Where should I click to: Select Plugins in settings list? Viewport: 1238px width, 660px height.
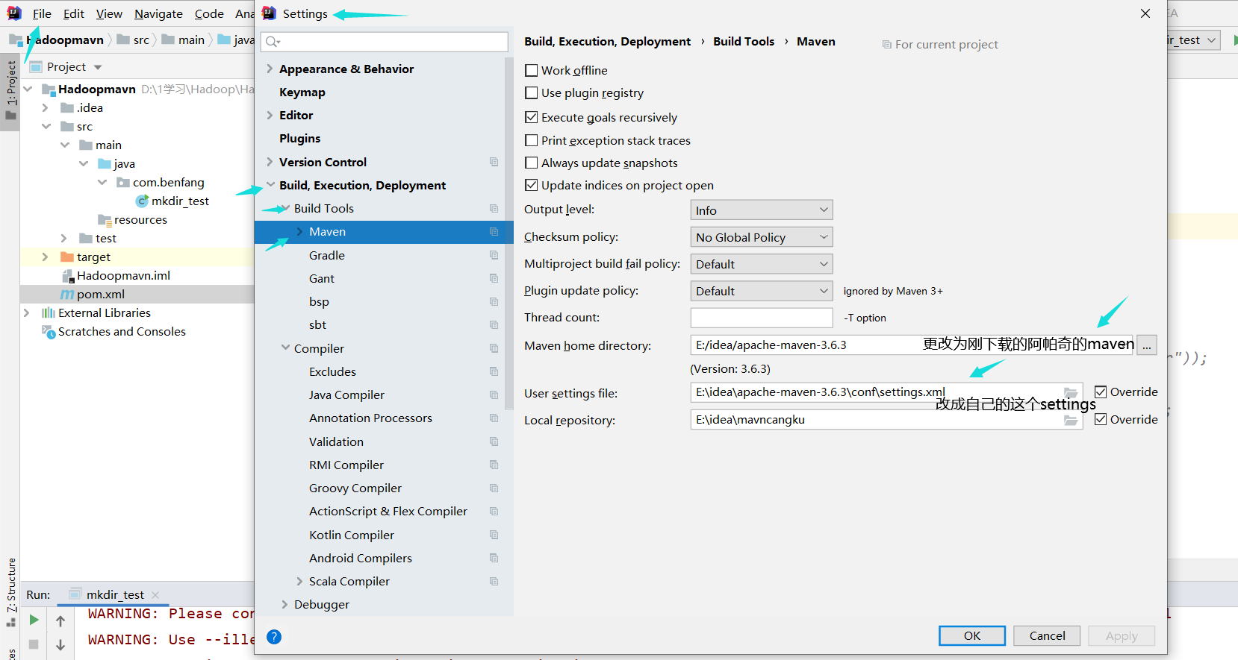tap(300, 138)
